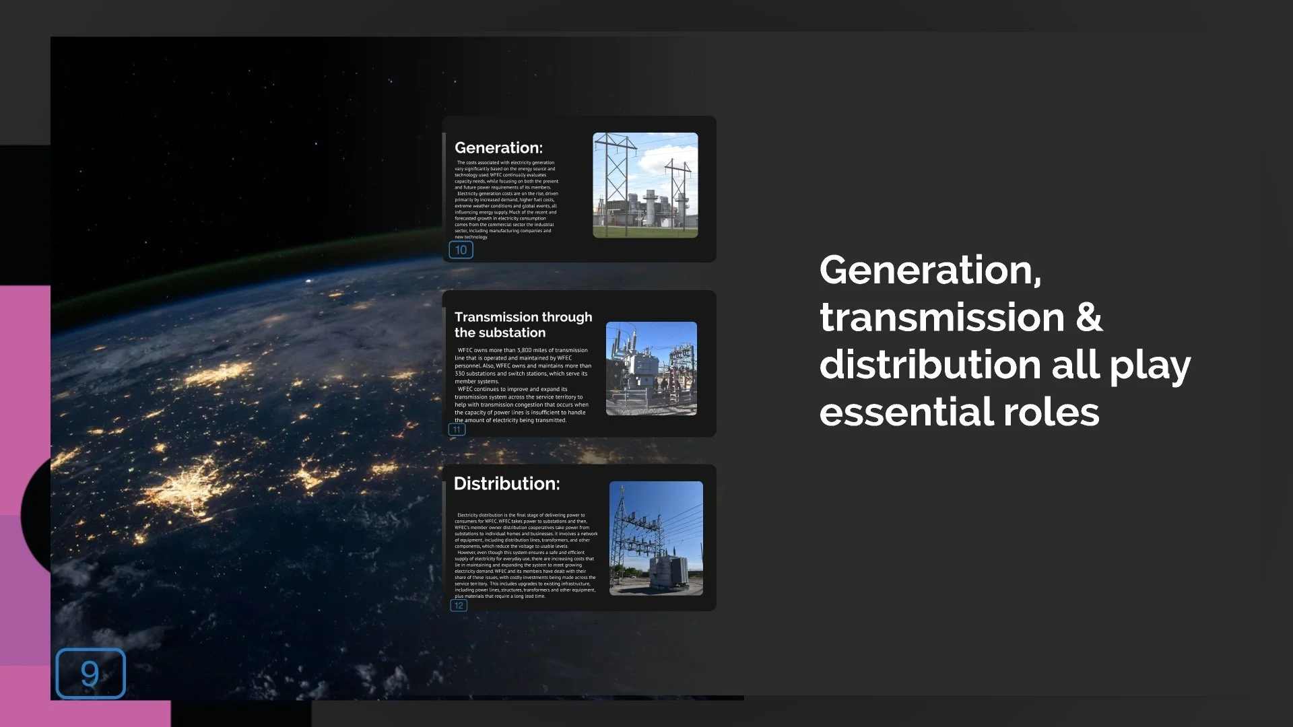
Task: Click the Transmission card body paragraph about WFEC
Action: [x=522, y=385]
